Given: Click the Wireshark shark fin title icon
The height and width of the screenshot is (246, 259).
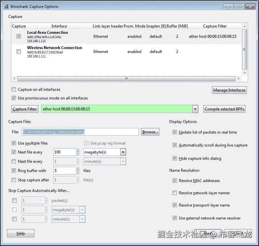Looking at the screenshot, I should point(6,6).
